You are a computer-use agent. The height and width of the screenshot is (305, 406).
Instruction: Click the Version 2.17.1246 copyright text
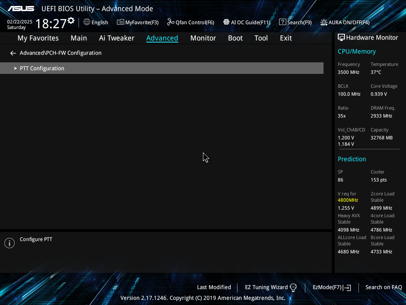pos(203,298)
